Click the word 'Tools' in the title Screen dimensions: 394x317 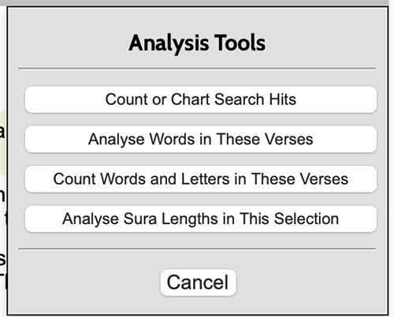(240, 43)
